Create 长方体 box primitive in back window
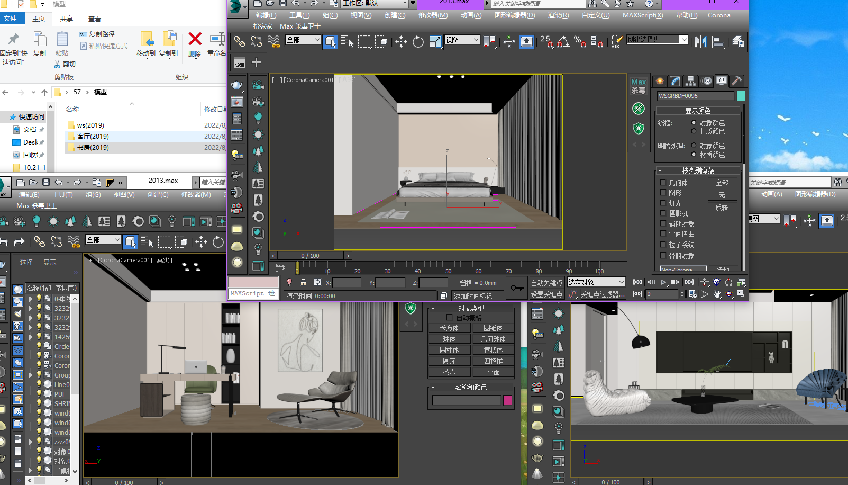Screen dimensions: 848x485 pos(449,328)
